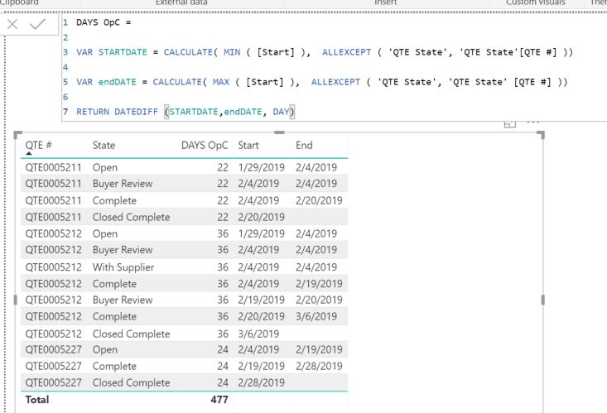
Task: Click the top-left corner handle of the table visual
Action: coord(17,135)
